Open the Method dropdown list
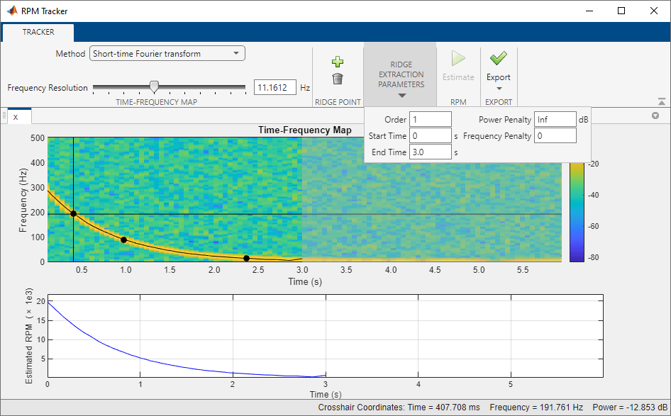Viewport: 671px width, 416px height. (x=167, y=54)
